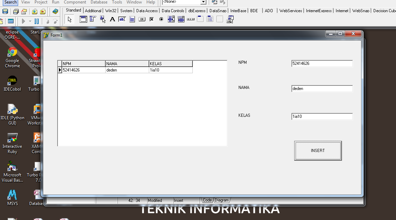Click inside the NAMA edit box

click(321, 89)
